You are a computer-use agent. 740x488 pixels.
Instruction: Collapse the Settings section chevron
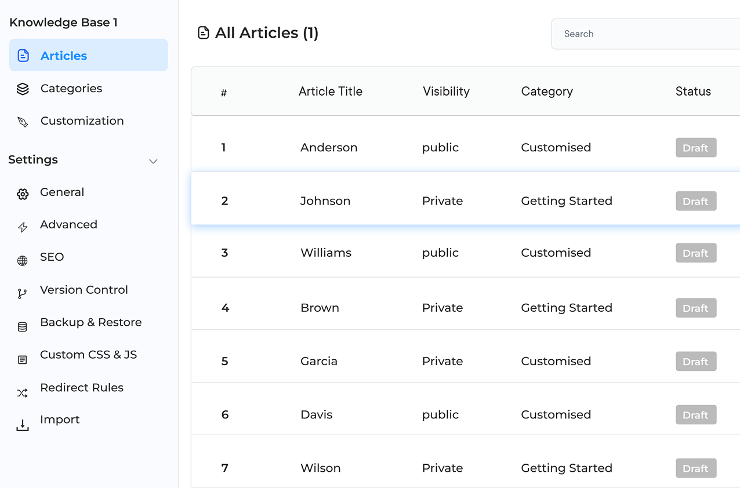coord(153,161)
